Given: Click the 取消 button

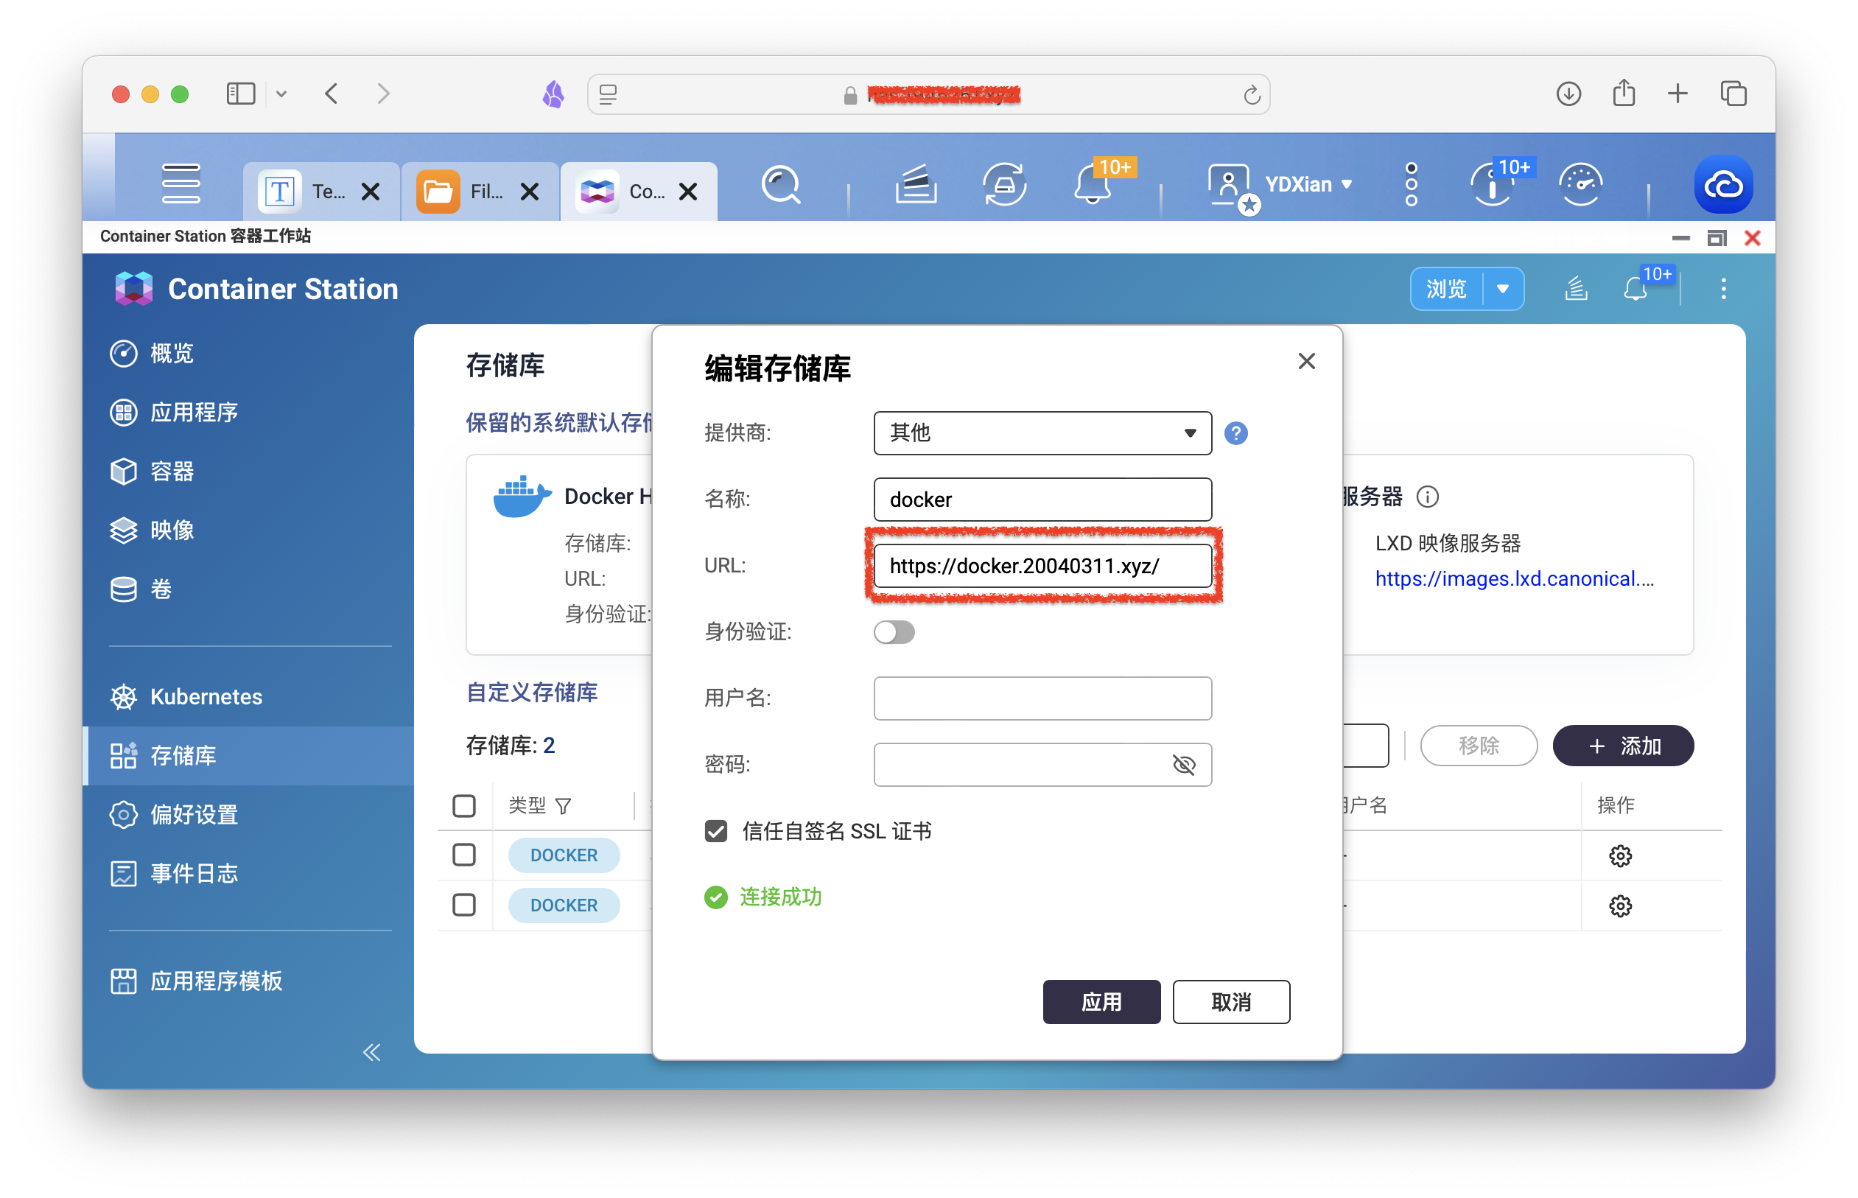Looking at the screenshot, I should click(1231, 1002).
